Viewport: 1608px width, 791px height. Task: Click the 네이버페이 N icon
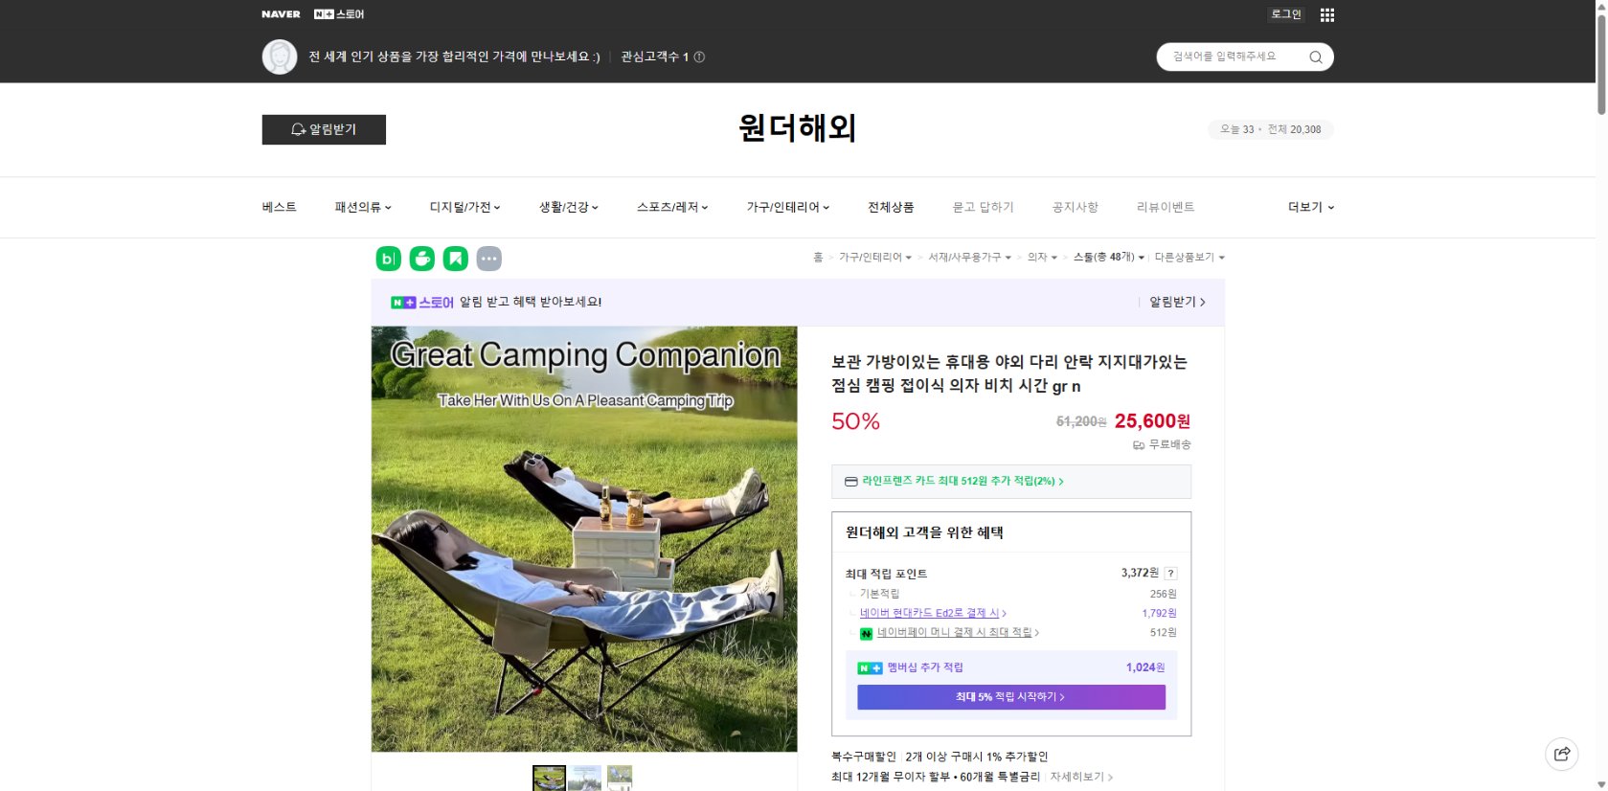[x=866, y=633]
